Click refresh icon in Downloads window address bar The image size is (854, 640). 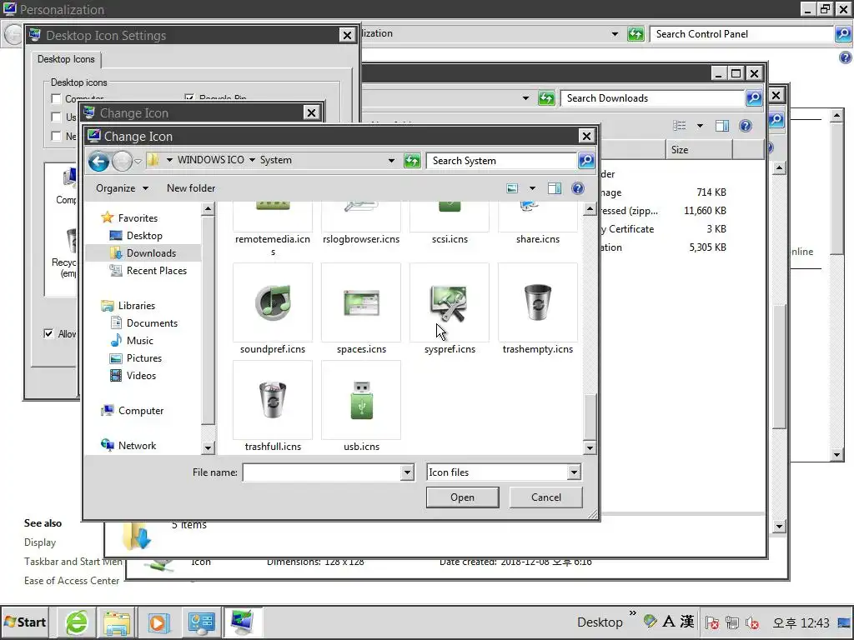(x=546, y=98)
